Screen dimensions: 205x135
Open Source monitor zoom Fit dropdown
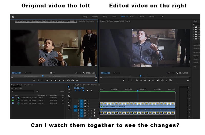tap(28, 73)
